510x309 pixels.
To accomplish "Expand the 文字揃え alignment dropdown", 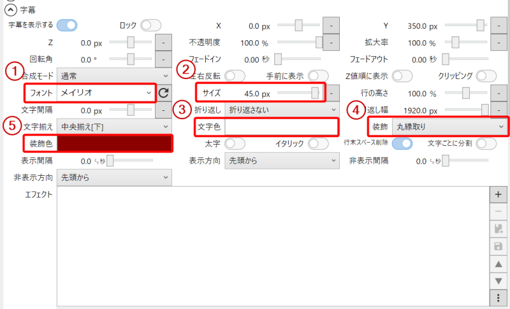I will [113, 126].
